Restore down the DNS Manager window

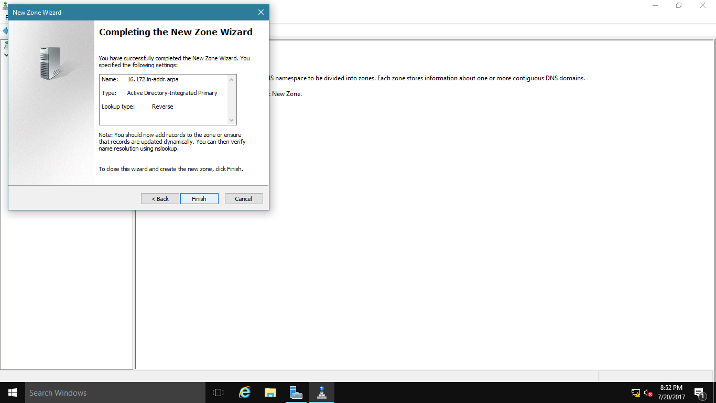(x=679, y=5)
